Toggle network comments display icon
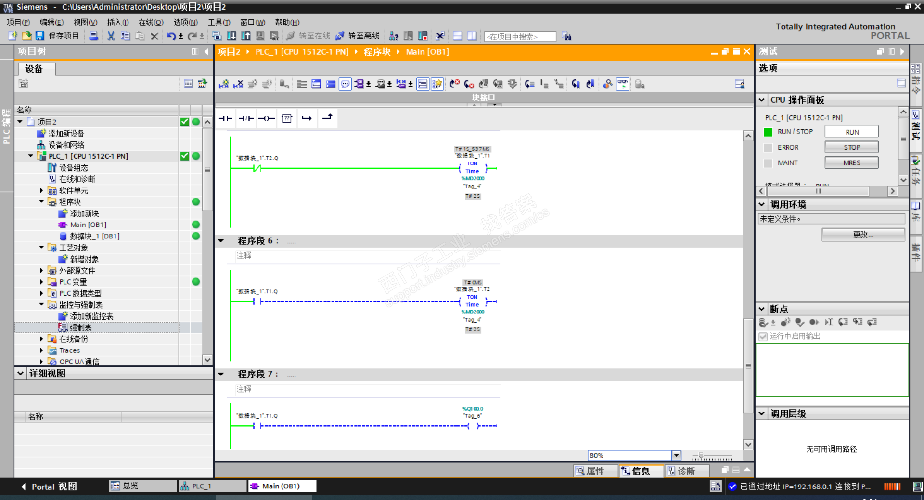924x500 pixels. tap(423, 85)
